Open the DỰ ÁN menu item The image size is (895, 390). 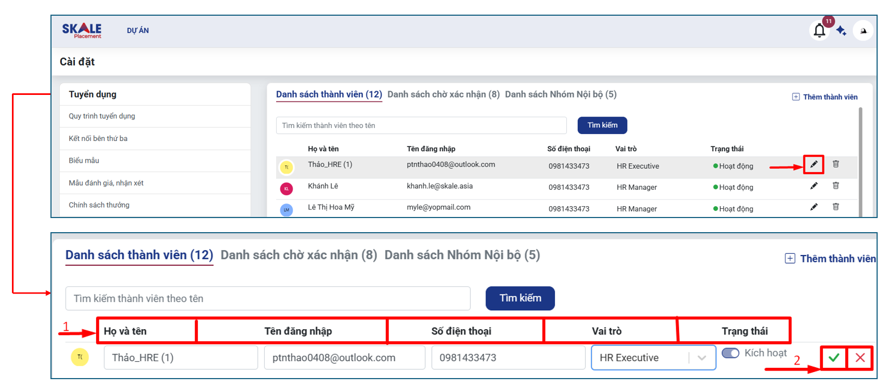138,31
